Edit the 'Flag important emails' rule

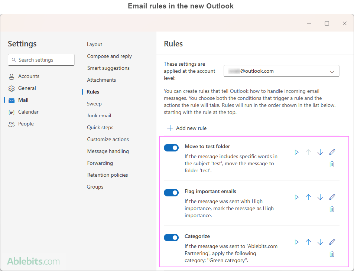coord(332,197)
